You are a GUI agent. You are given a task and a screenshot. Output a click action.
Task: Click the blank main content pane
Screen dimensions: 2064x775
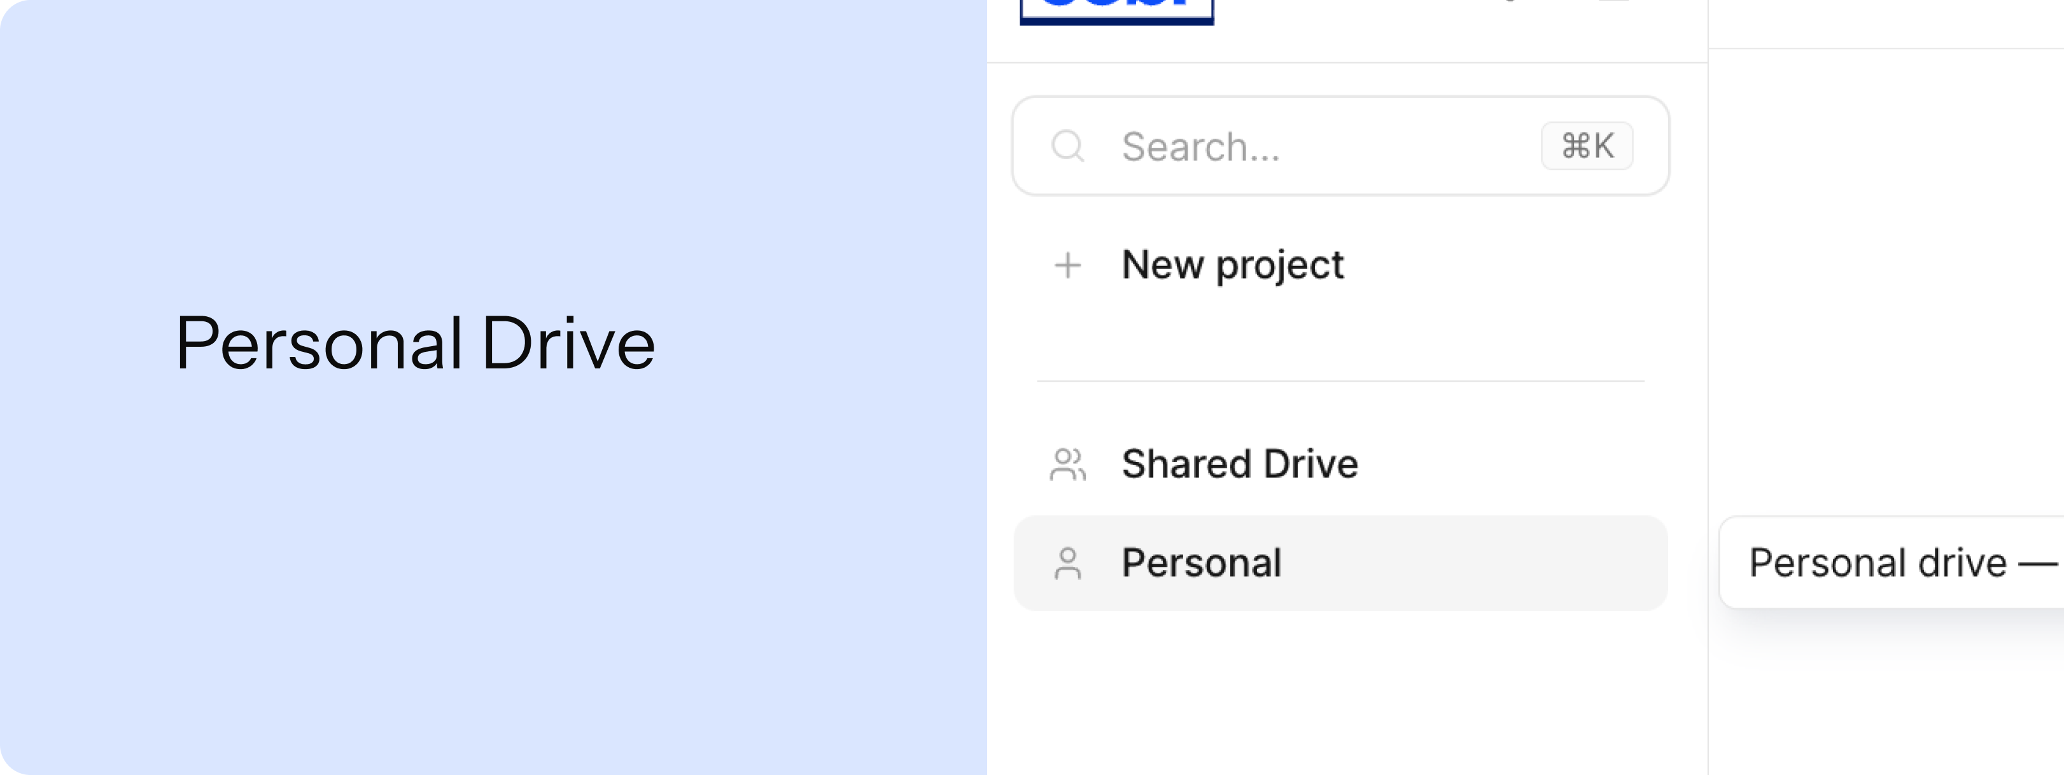point(1887,281)
